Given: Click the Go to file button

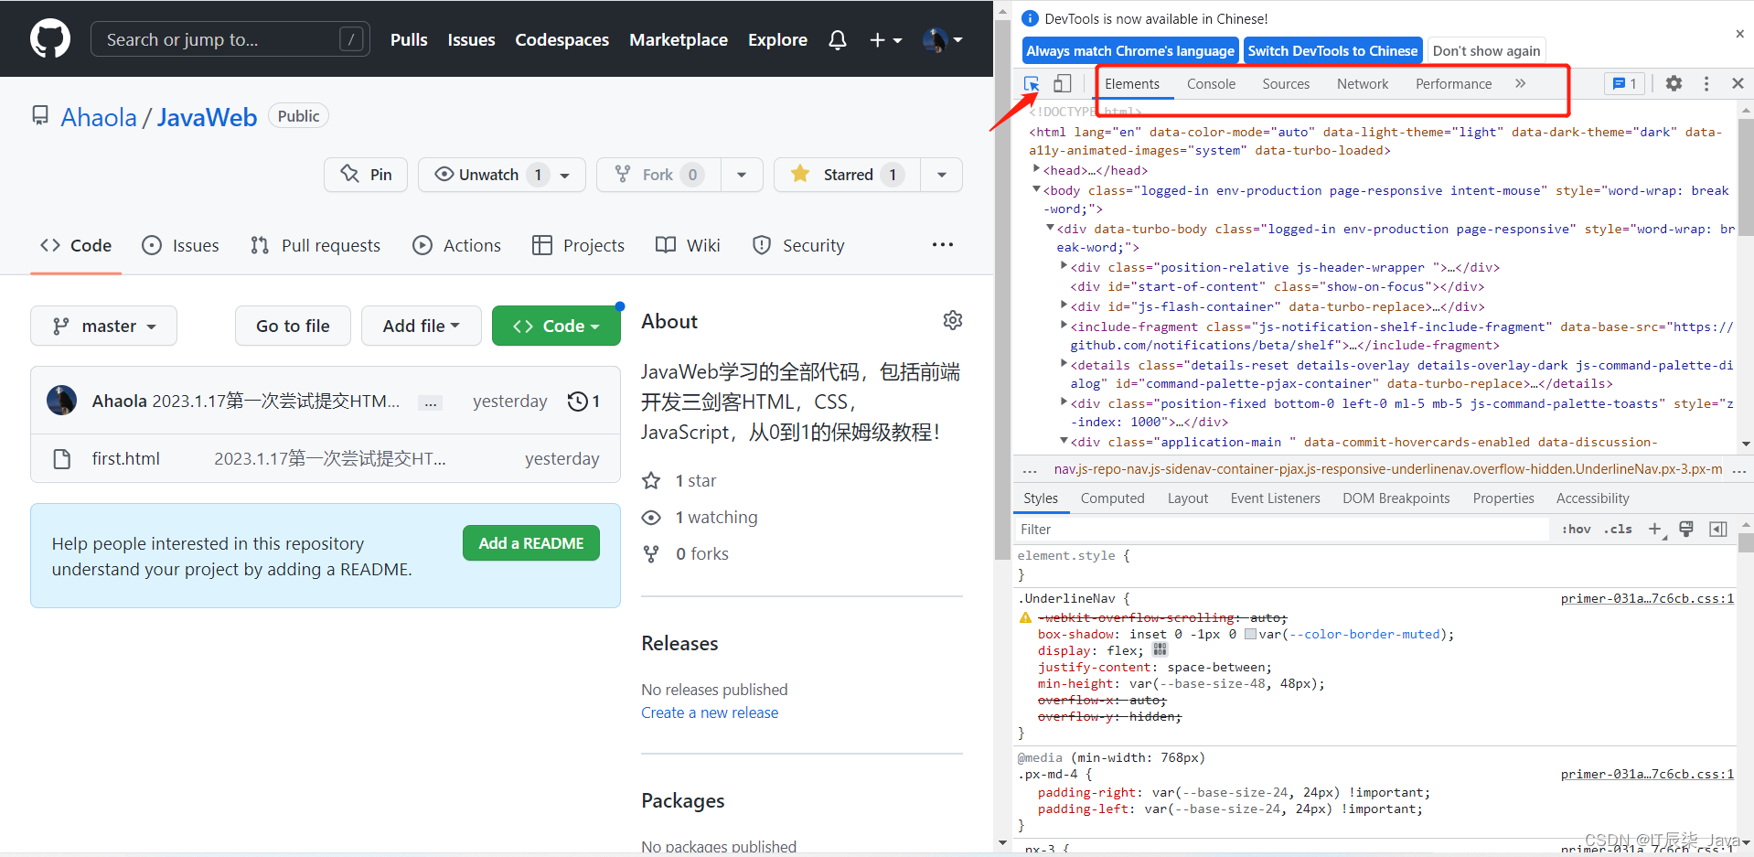Looking at the screenshot, I should [x=293, y=326].
